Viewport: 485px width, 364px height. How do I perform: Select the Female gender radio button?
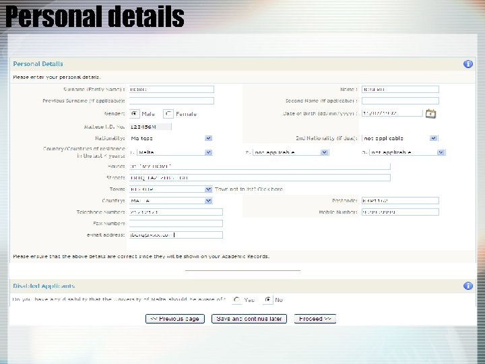pyautogui.click(x=168, y=114)
